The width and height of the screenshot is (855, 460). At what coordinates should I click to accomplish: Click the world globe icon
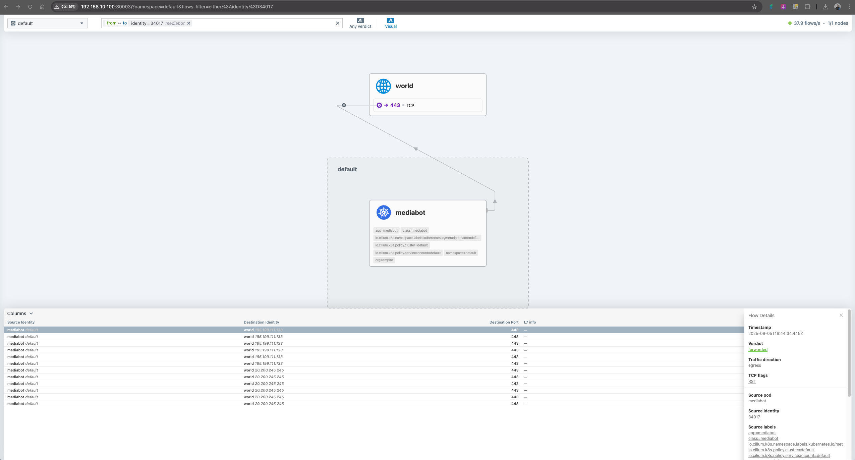point(383,86)
